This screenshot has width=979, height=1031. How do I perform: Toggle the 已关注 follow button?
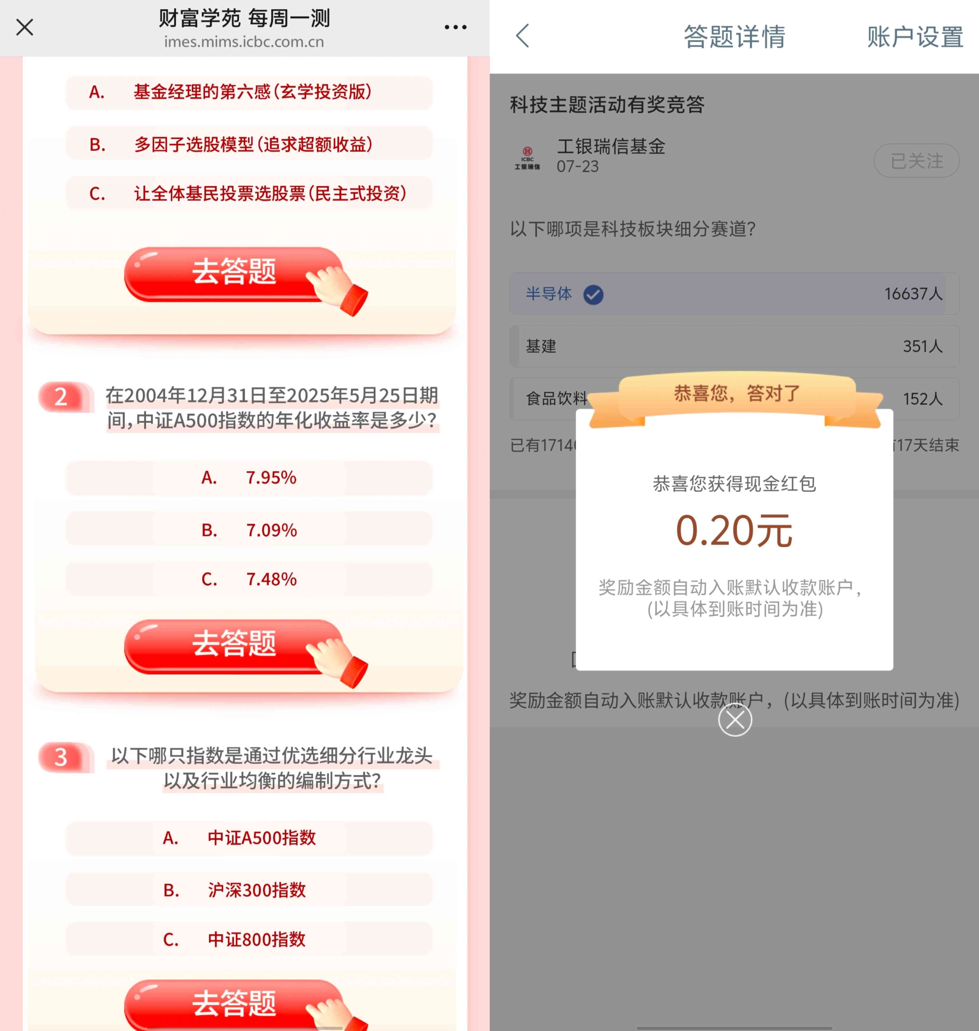[x=916, y=161]
